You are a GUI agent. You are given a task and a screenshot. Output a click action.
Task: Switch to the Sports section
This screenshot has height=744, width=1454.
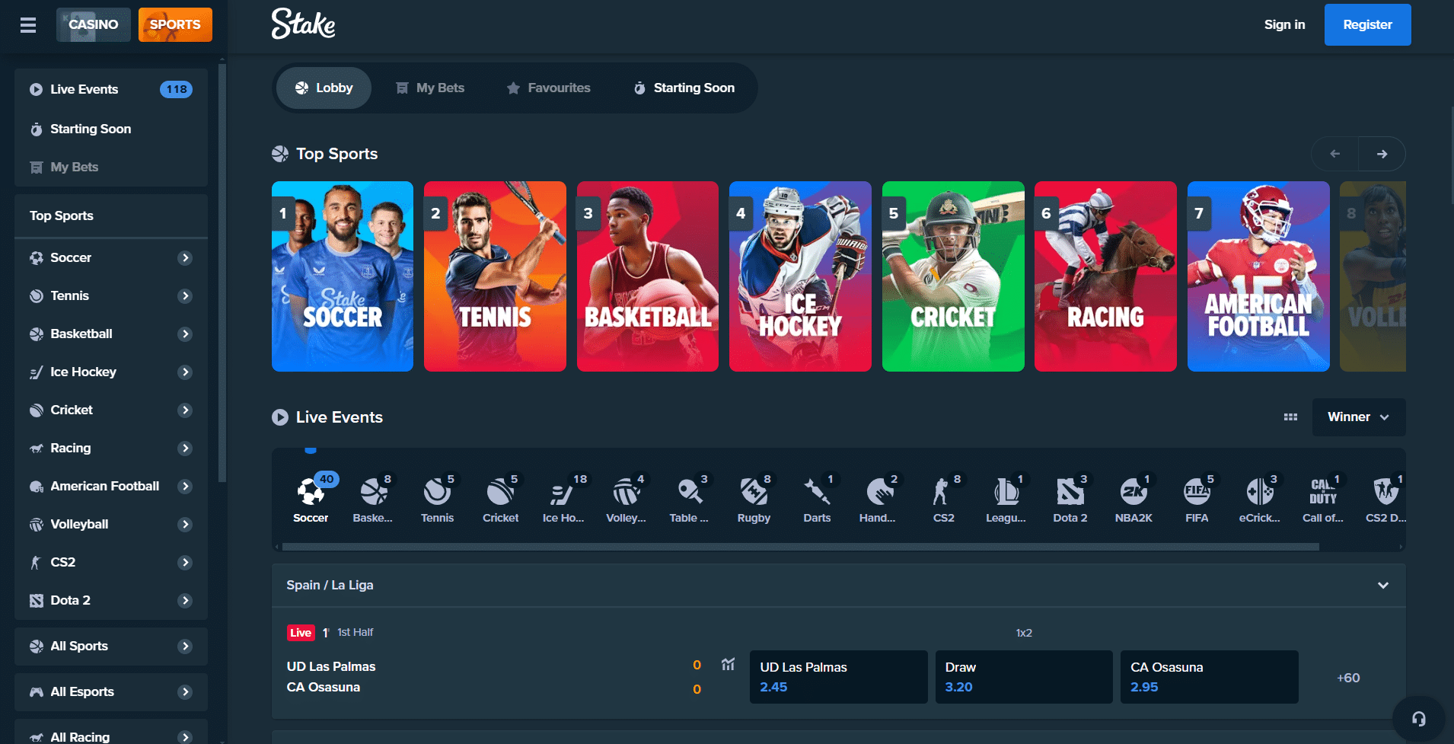point(175,24)
